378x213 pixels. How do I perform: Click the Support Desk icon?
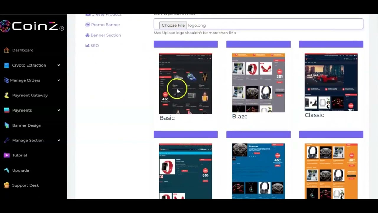click(6, 185)
